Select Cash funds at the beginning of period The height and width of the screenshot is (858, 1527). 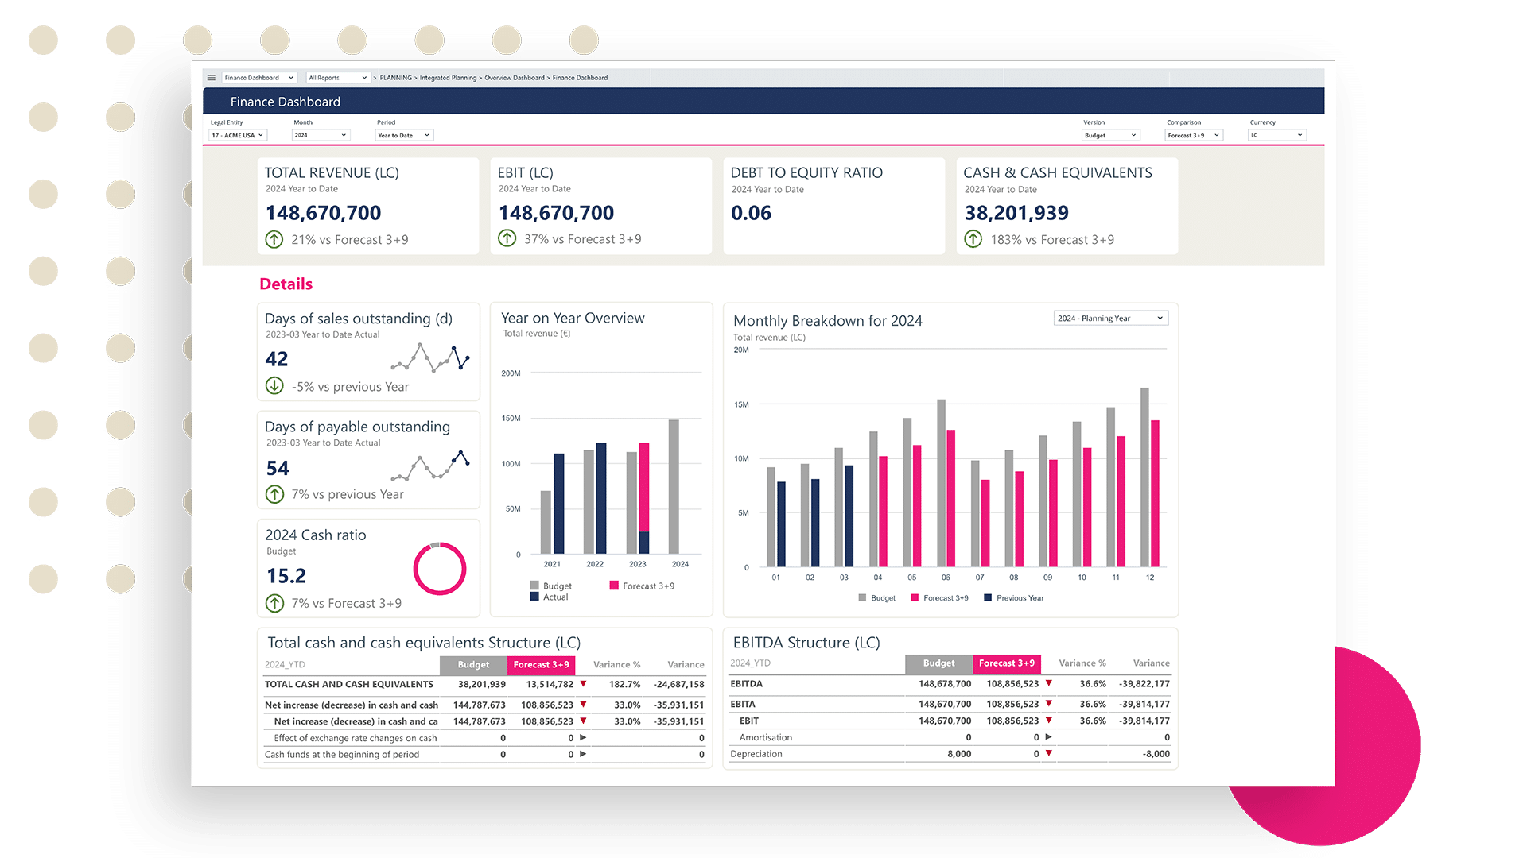click(x=341, y=755)
